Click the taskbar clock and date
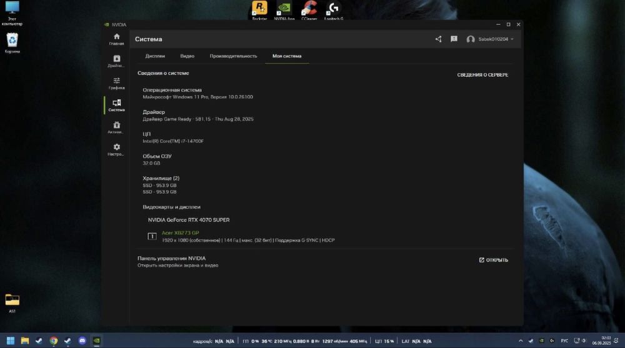 (x=601, y=341)
